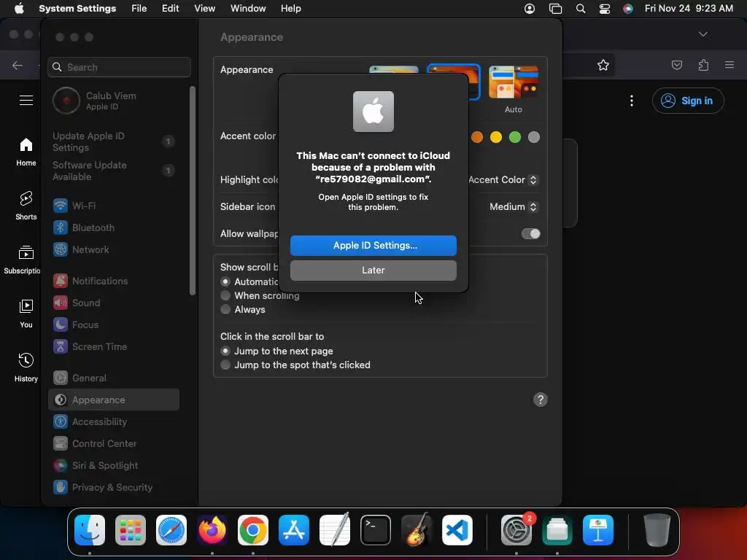The height and width of the screenshot is (560, 747).
Task: Open the File menu
Action: click(139, 9)
